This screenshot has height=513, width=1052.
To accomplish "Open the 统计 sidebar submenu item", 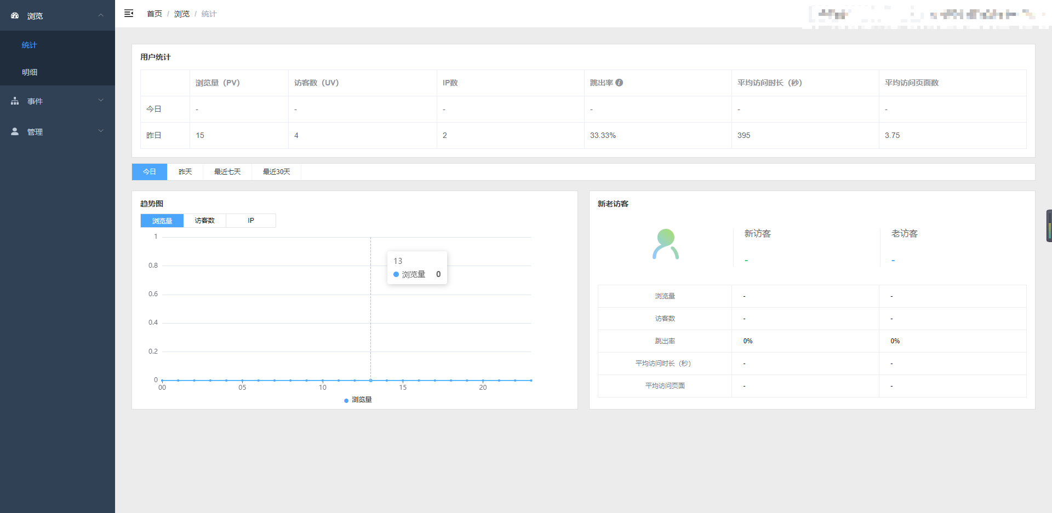I will [58, 45].
